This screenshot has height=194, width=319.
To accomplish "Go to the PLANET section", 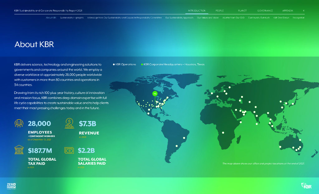I will 242,11.
